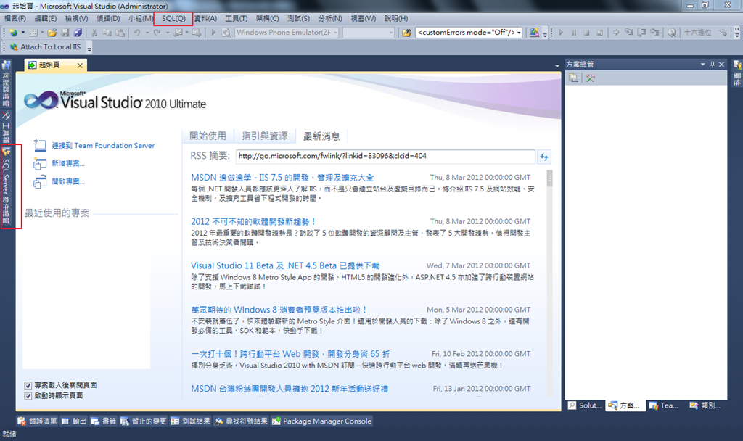
Task: Click the Copy toolbar icon
Action: click(107, 33)
